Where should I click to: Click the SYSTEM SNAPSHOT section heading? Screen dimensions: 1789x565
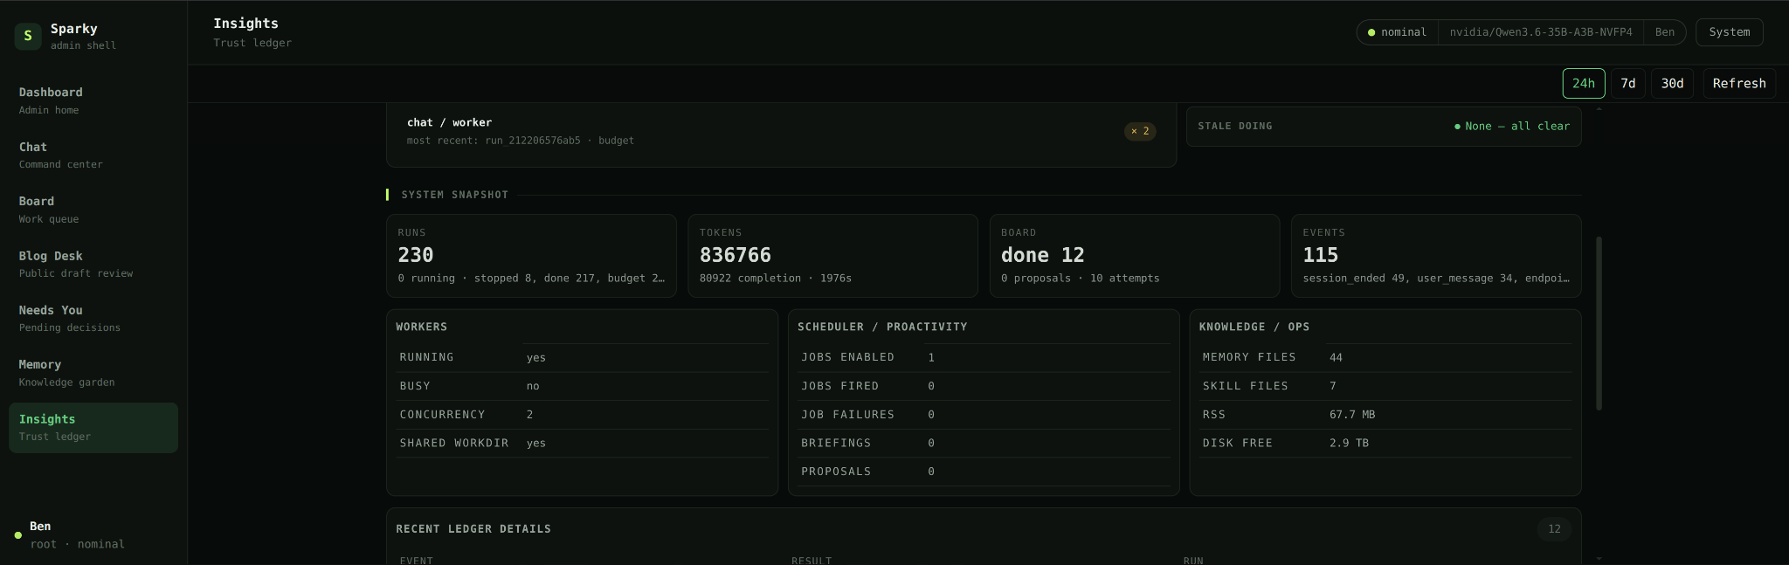coord(454,195)
